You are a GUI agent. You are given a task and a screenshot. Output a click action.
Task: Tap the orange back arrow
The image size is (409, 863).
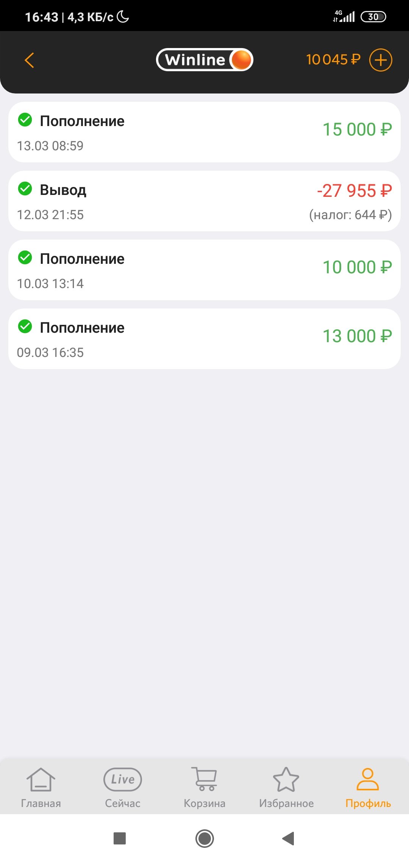tap(29, 60)
